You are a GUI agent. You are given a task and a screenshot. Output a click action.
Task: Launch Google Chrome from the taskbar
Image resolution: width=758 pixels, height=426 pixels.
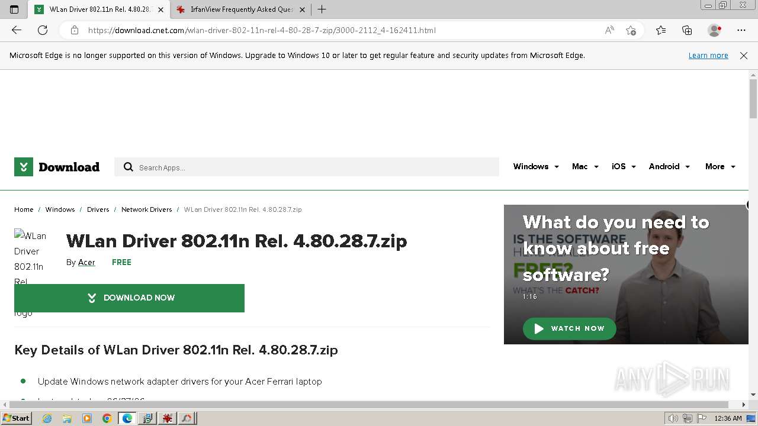click(x=107, y=418)
